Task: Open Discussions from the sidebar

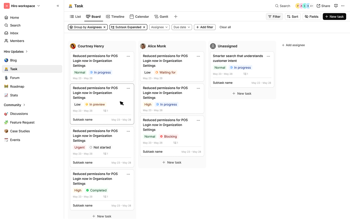Action: point(19,114)
